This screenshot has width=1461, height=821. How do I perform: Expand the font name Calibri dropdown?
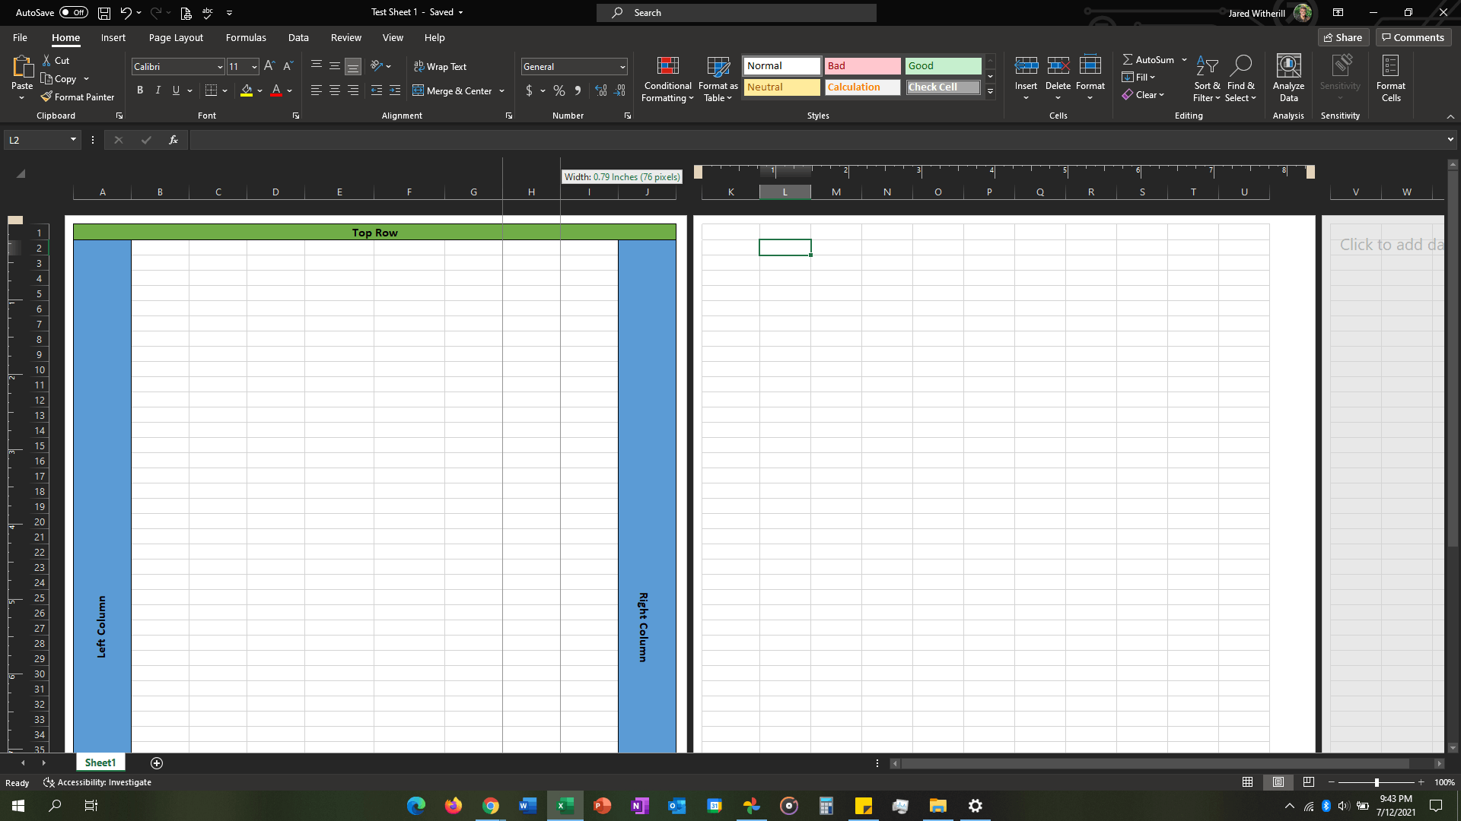pyautogui.click(x=220, y=67)
